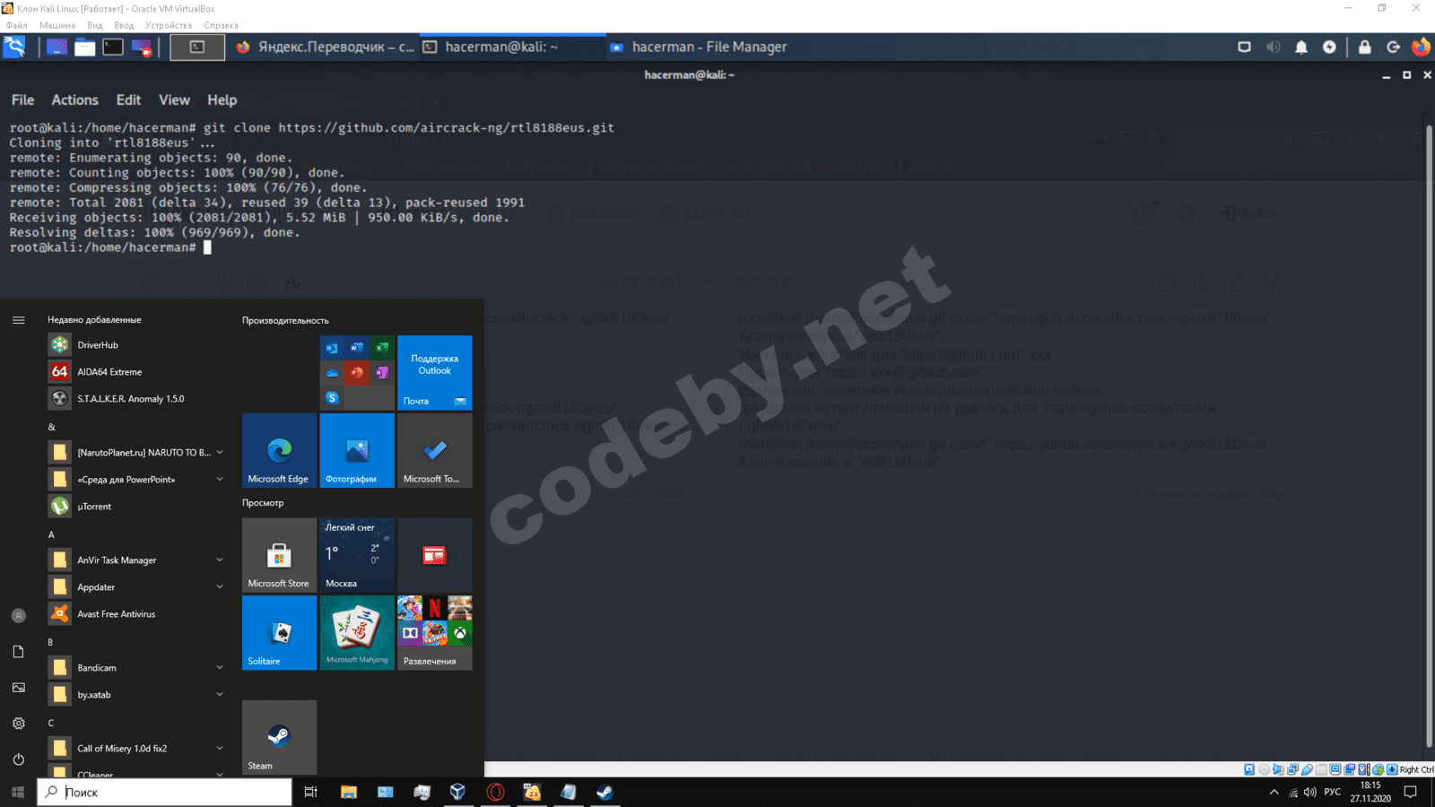Screen dimensions: 1435x807
Task: Open the Microsoft Store tile
Action: [279, 555]
